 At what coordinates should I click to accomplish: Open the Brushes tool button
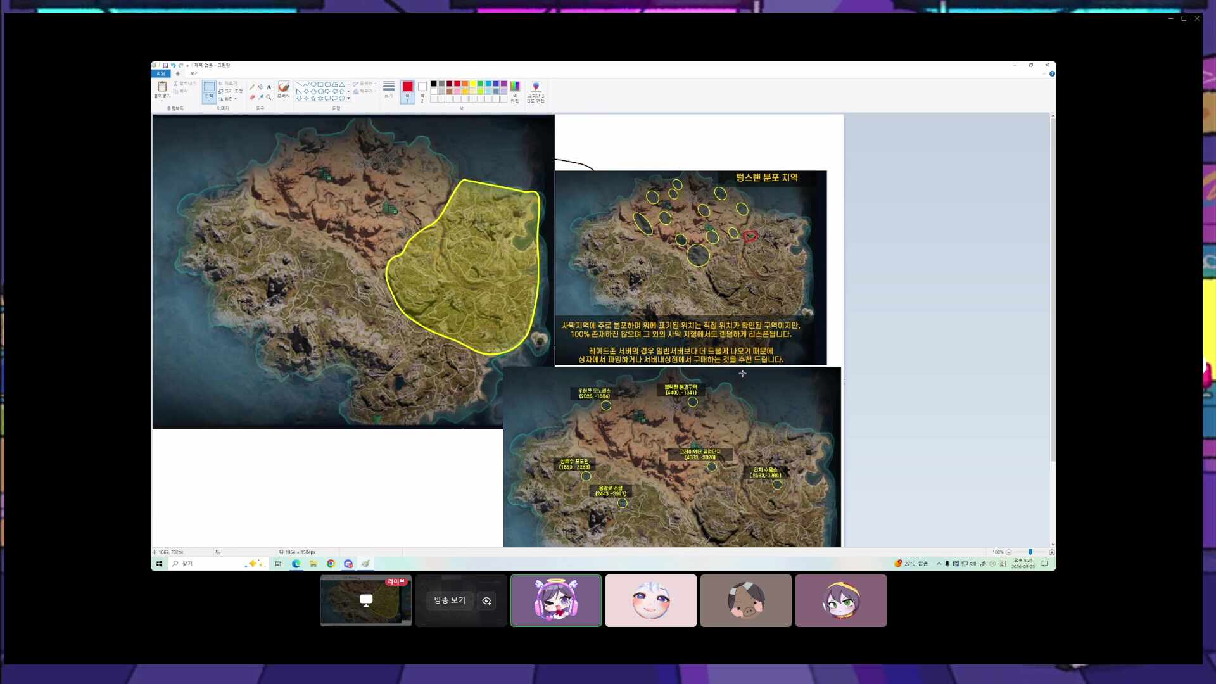(283, 90)
